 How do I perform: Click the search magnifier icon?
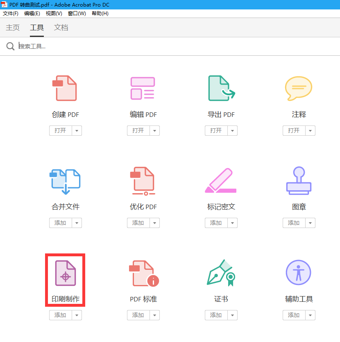coord(10,46)
